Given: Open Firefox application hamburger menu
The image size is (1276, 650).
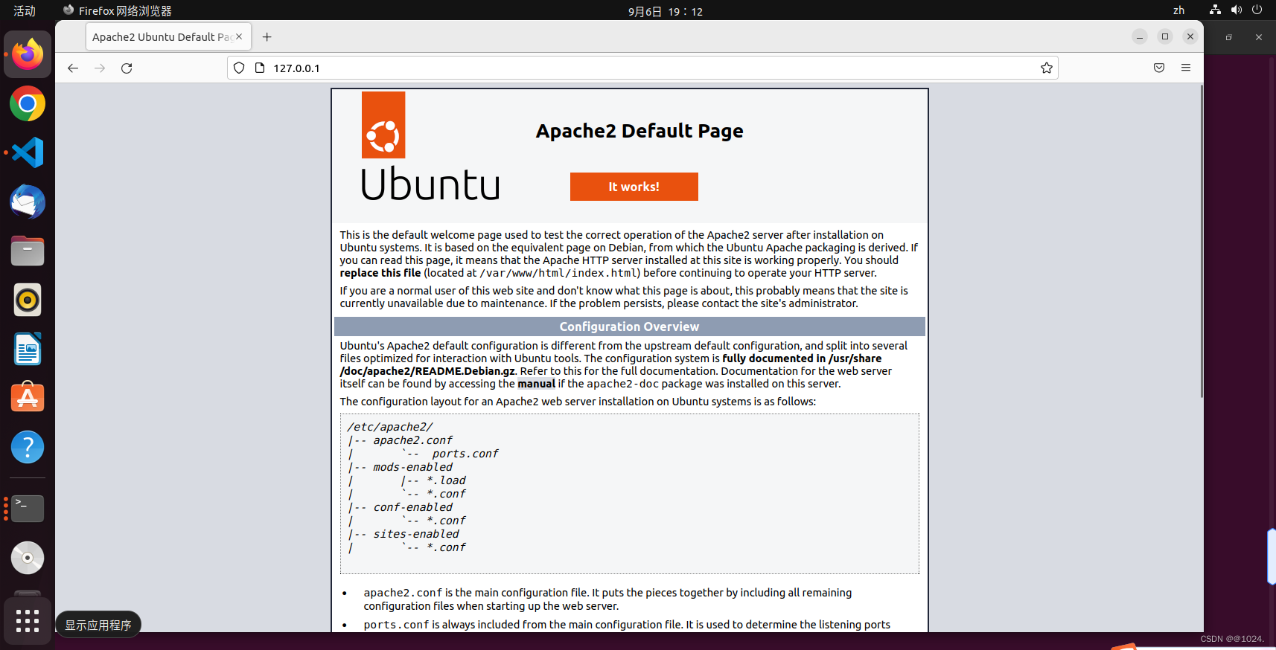Looking at the screenshot, I should [1186, 68].
